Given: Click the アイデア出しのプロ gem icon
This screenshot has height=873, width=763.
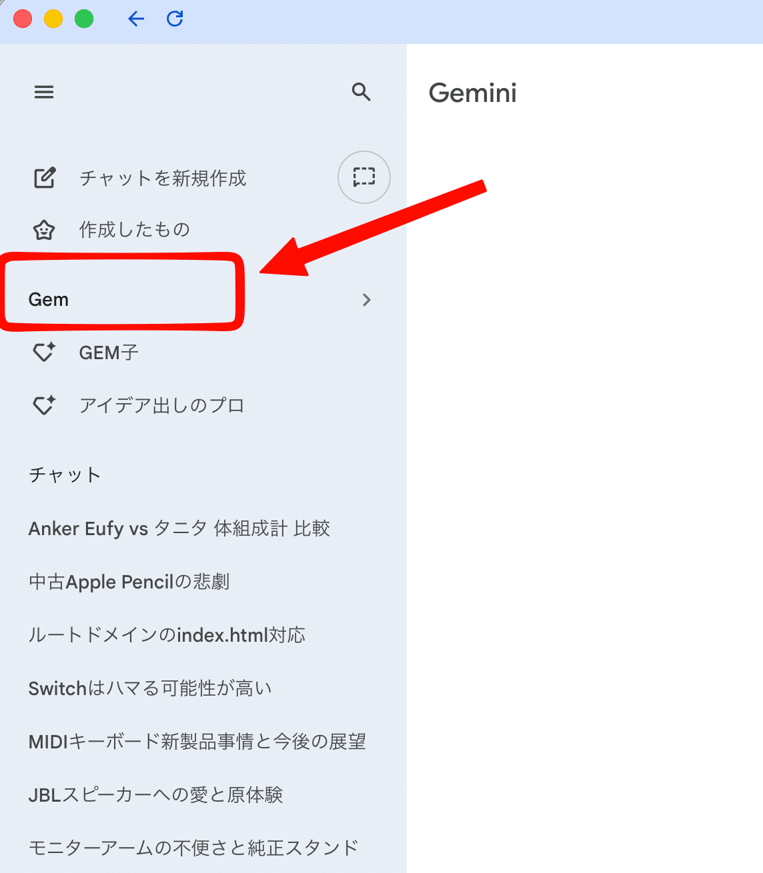Looking at the screenshot, I should 43,405.
